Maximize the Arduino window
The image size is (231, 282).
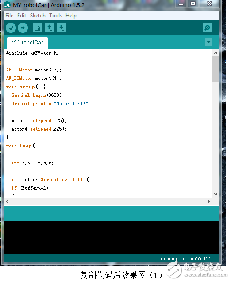pos(193,4)
